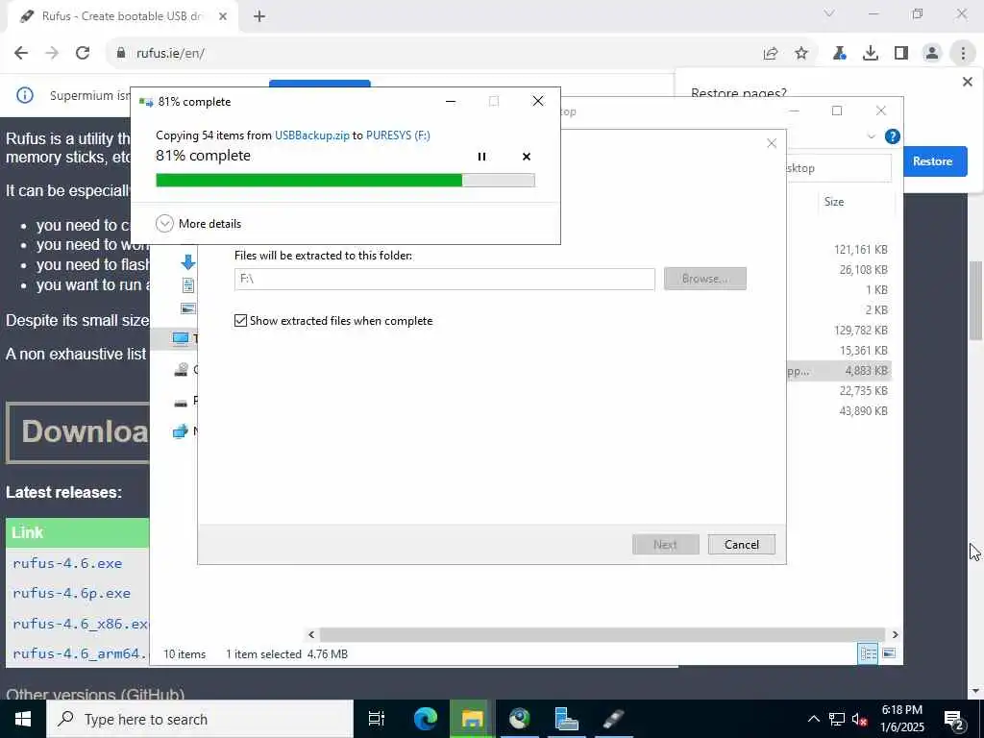Switch Explorer to details view icon
Viewport: 984px width, 738px height.
(x=868, y=653)
